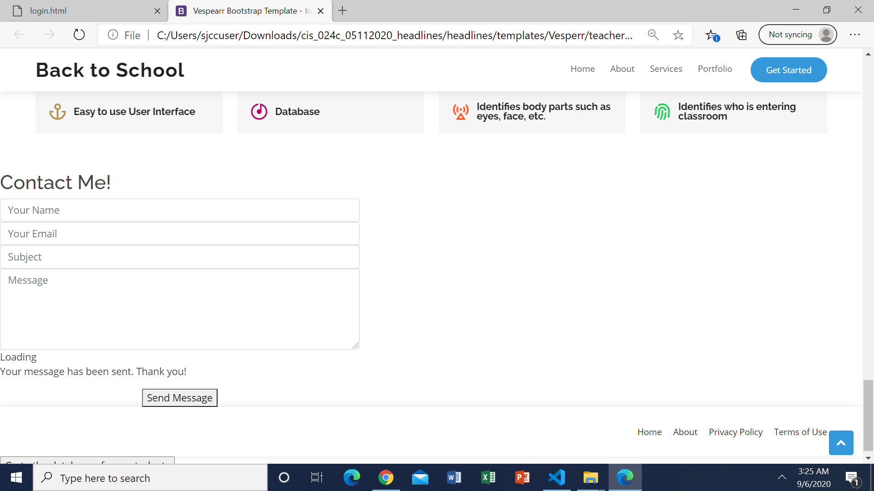874x491 pixels.
Task: Click the orange broadcast signal icon
Action: [x=461, y=111]
